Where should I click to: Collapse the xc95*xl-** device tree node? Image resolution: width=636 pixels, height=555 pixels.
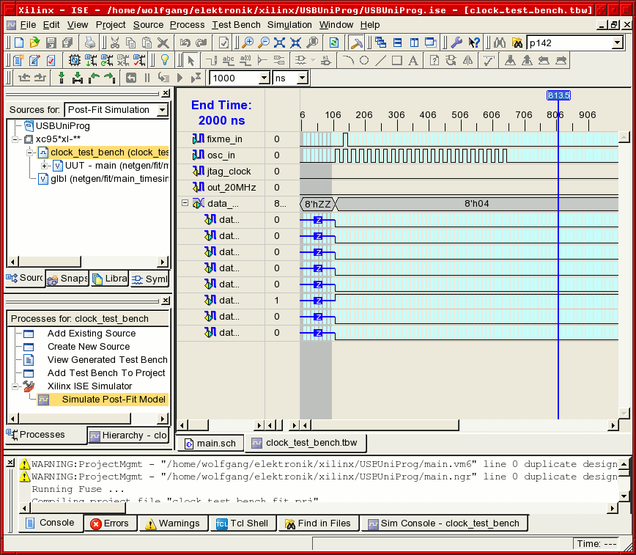click(x=15, y=139)
